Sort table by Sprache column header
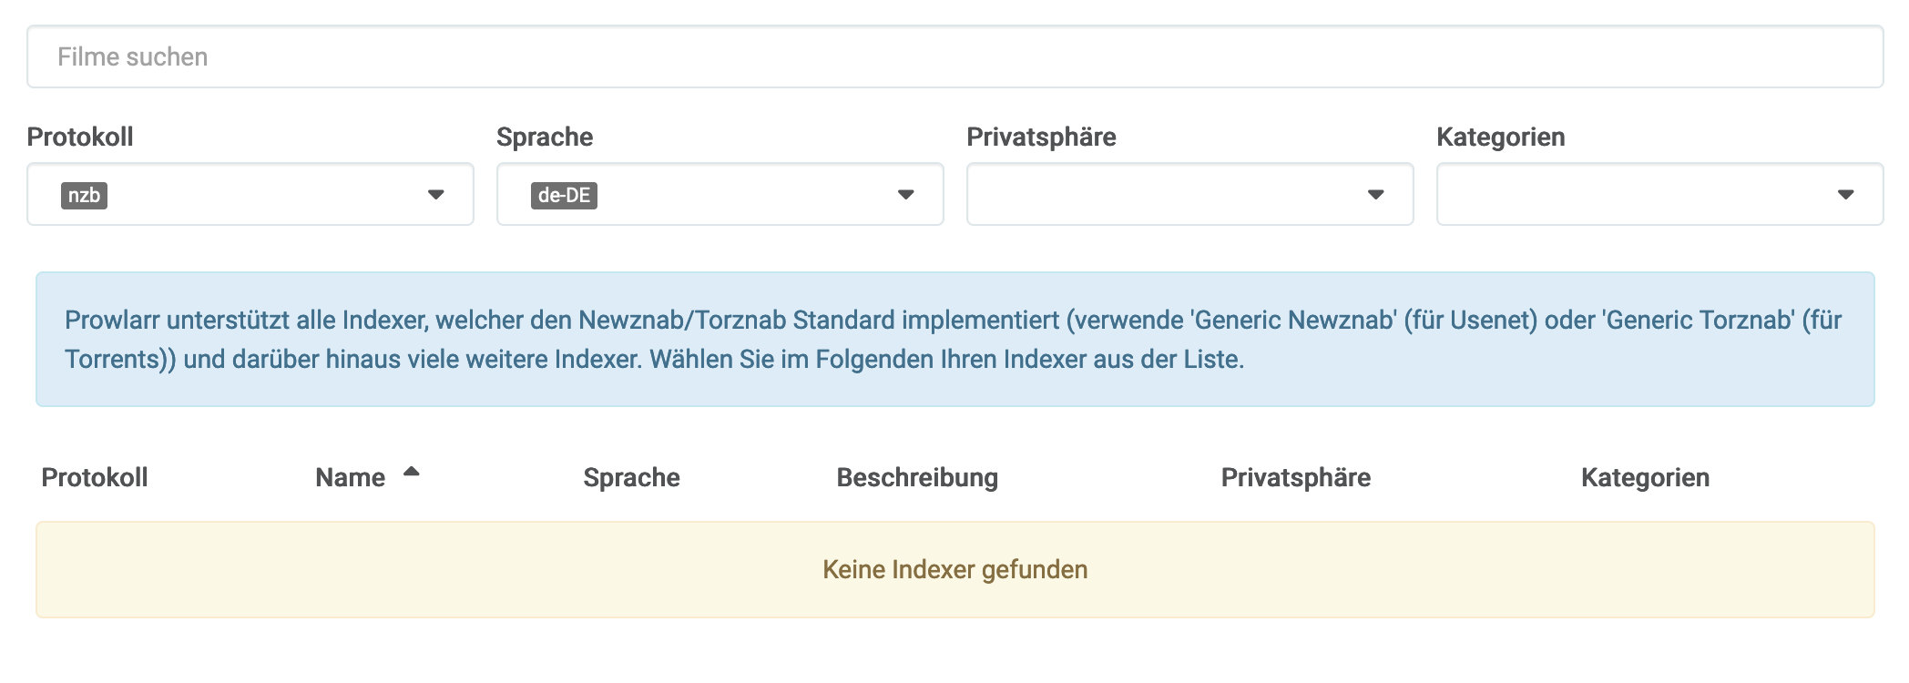This screenshot has height=683, width=1909. [x=631, y=477]
